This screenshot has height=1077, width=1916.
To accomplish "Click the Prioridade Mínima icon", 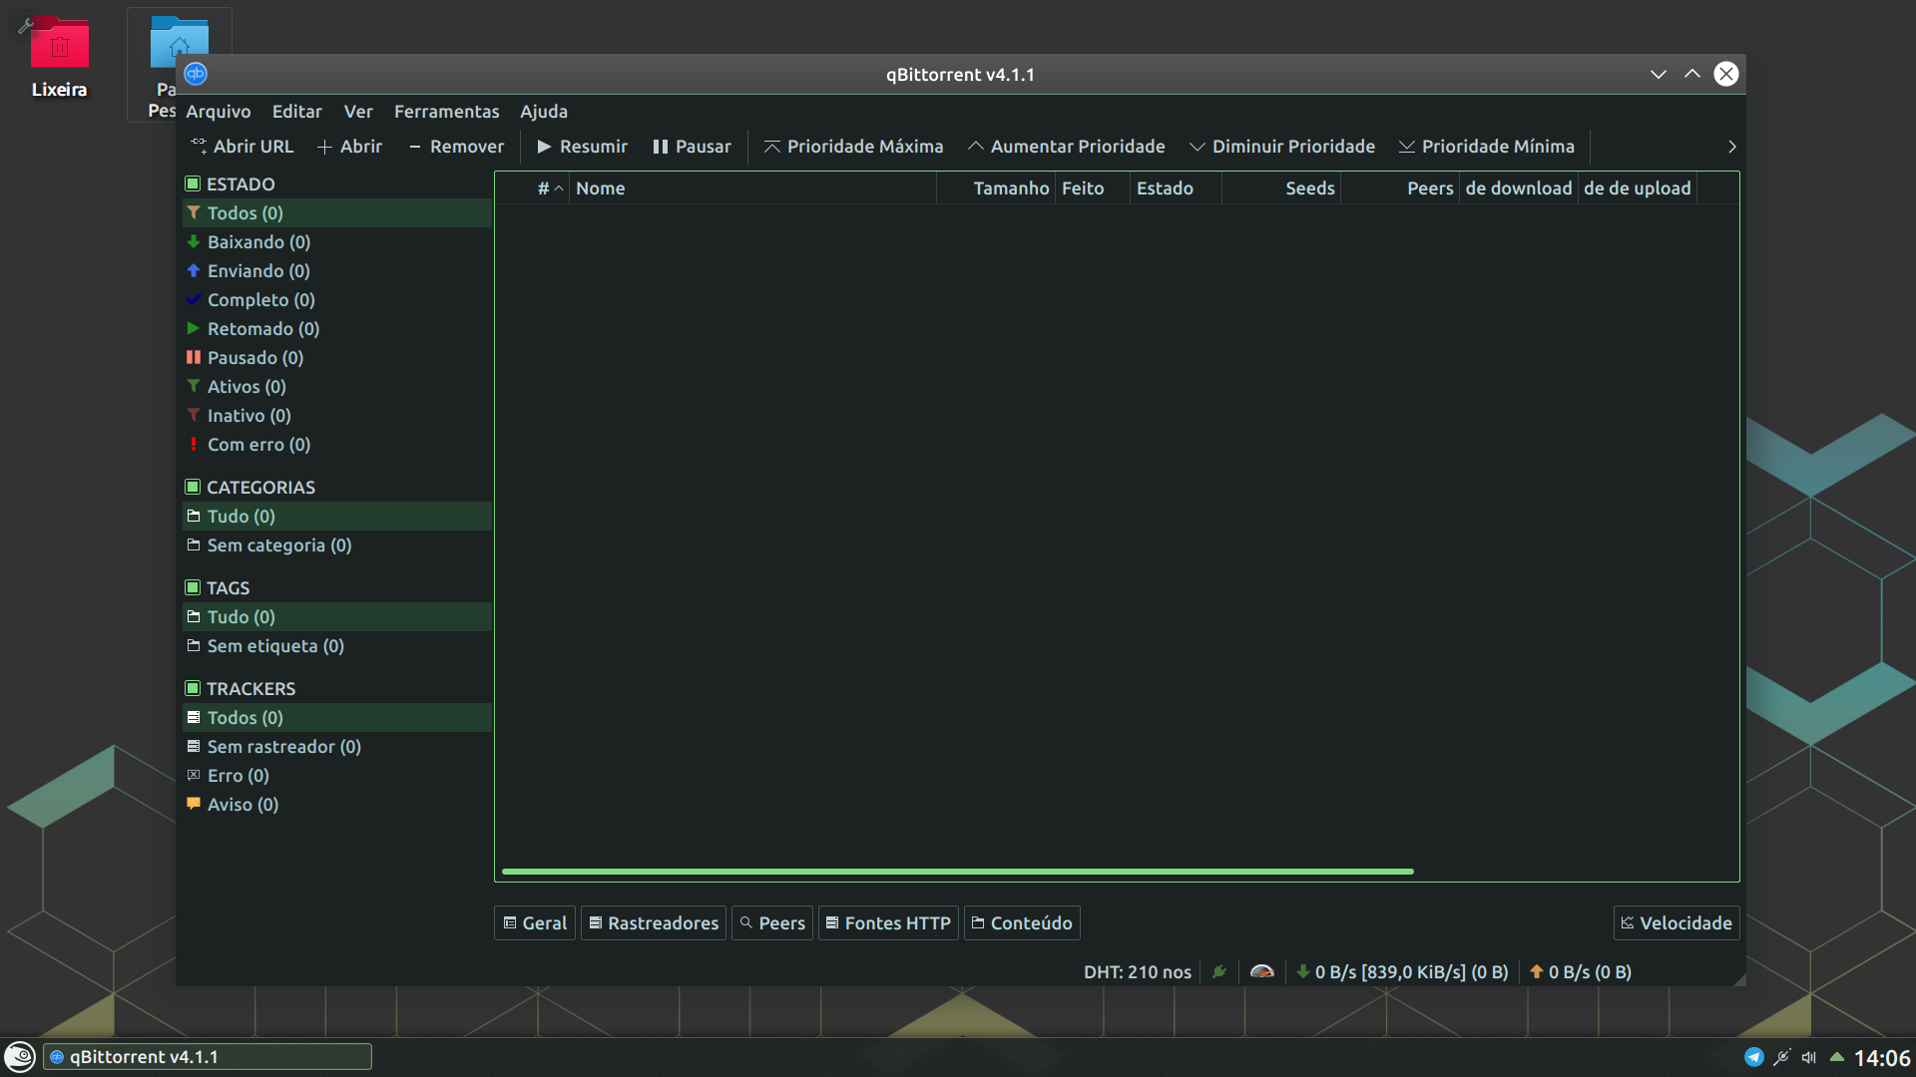I will [x=1406, y=147].
